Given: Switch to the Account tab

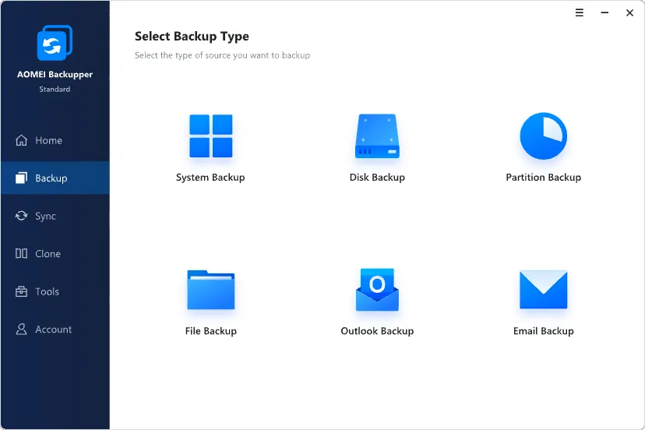Looking at the screenshot, I should (x=53, y=330).
